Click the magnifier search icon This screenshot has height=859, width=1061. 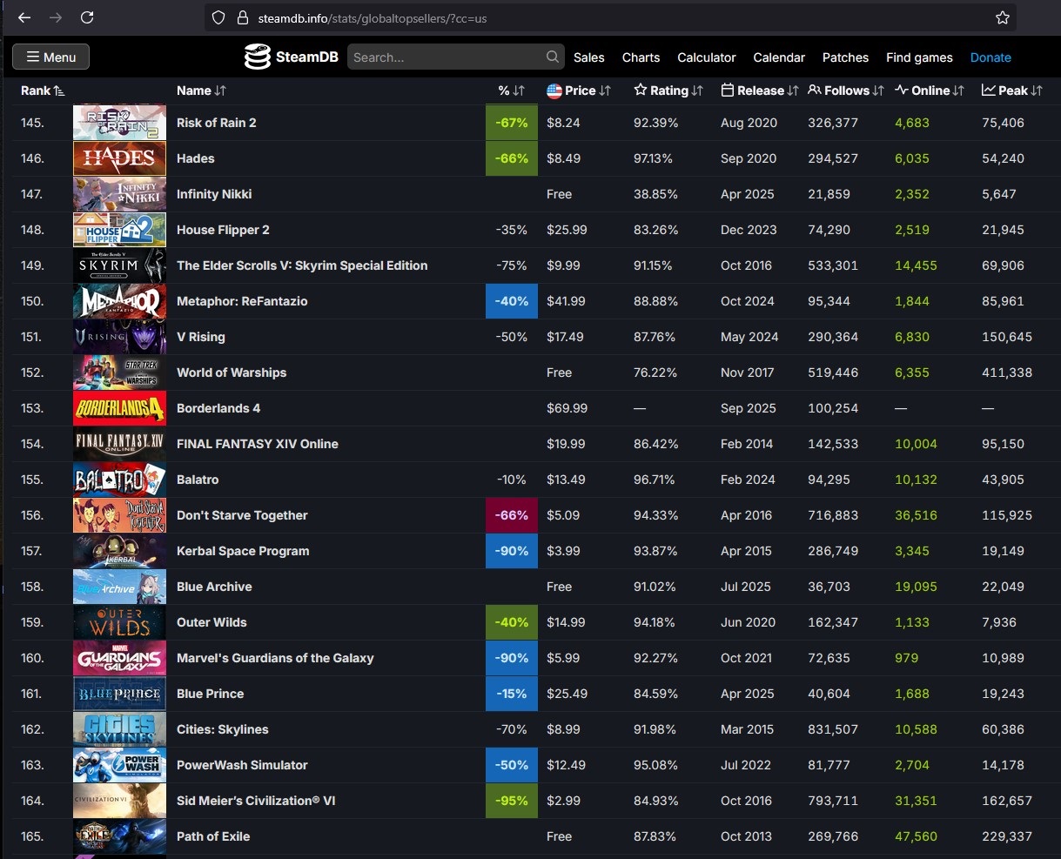(x=553, y=57)
